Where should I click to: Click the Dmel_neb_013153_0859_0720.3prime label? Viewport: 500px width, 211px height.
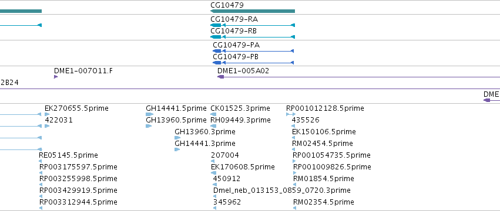point(282,190)
